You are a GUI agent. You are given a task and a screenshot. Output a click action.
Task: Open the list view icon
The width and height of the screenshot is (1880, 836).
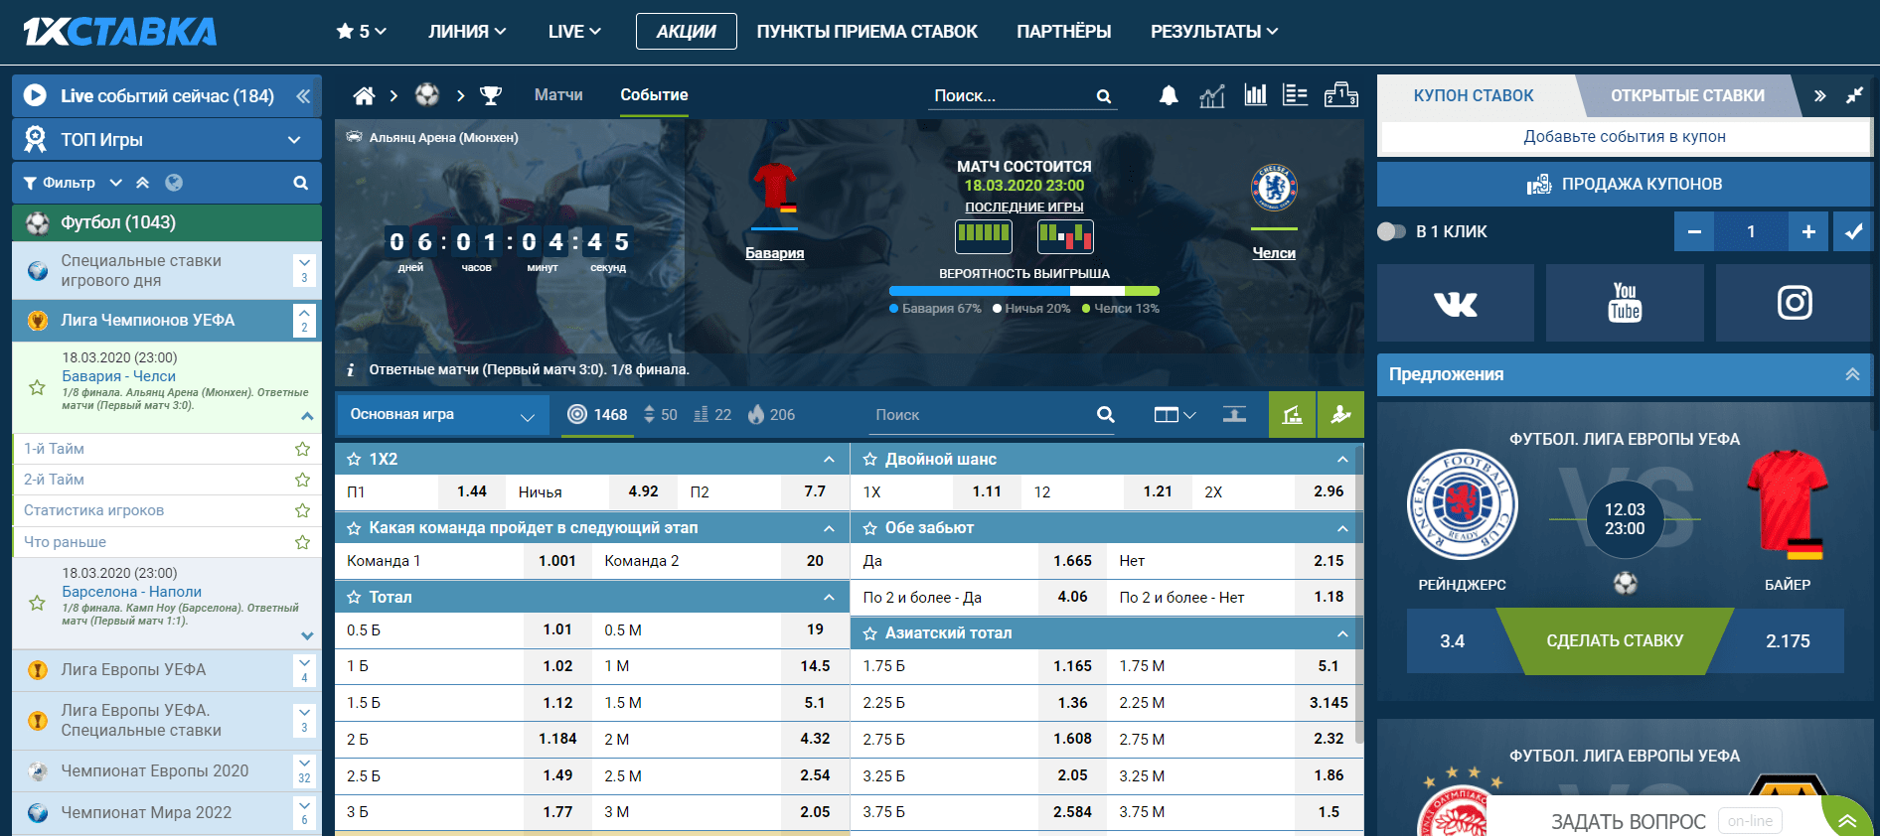(x=1295, y=95)
